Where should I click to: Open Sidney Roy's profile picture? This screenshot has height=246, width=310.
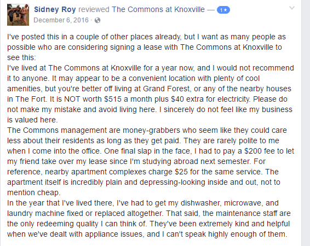pos(18,15)
